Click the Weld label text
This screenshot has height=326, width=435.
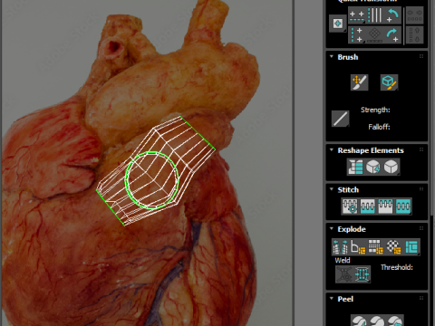pos(343,260)
